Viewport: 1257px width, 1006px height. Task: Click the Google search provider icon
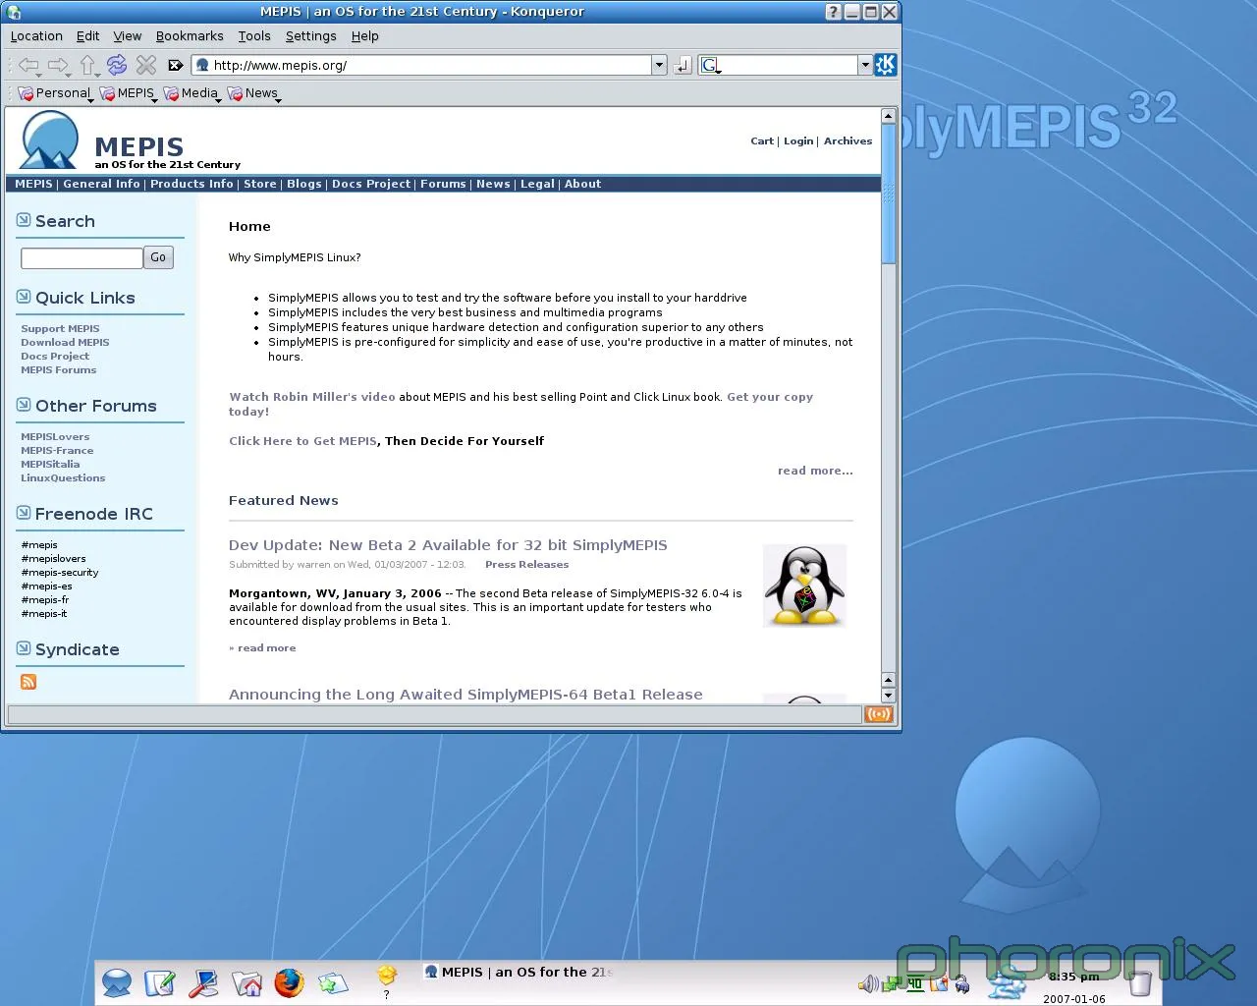(x=710, y=65)
